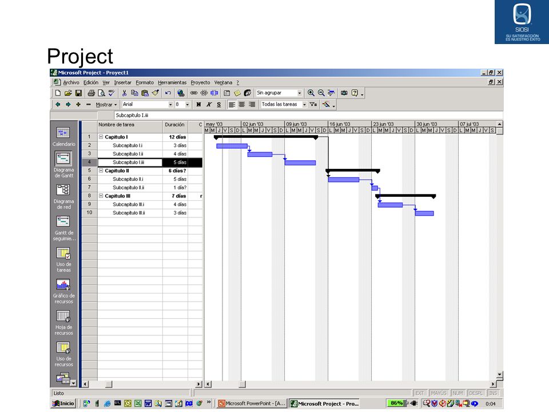
Task: Open the assign resources dialog
Action: coord(248,93)
